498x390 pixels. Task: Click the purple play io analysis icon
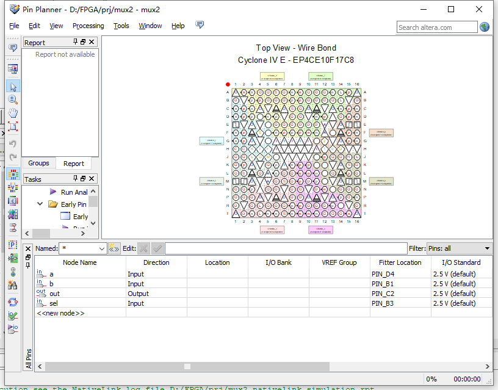[13, 329]
